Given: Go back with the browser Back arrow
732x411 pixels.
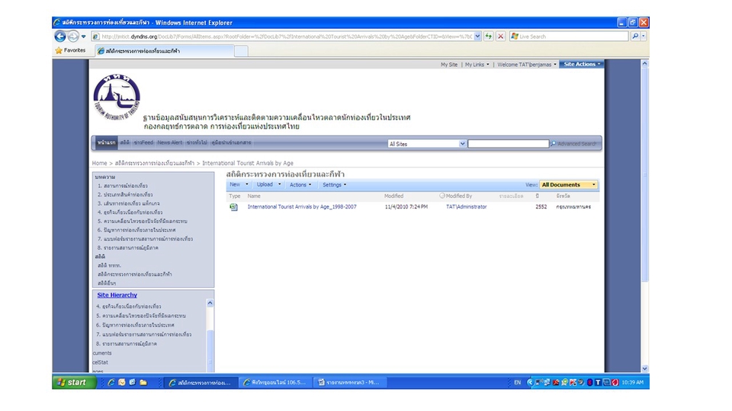Looking at the screenshot, I should [x=59, y=36].
